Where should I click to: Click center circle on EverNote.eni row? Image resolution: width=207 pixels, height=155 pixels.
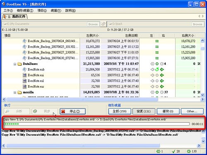tap(157, 75)
